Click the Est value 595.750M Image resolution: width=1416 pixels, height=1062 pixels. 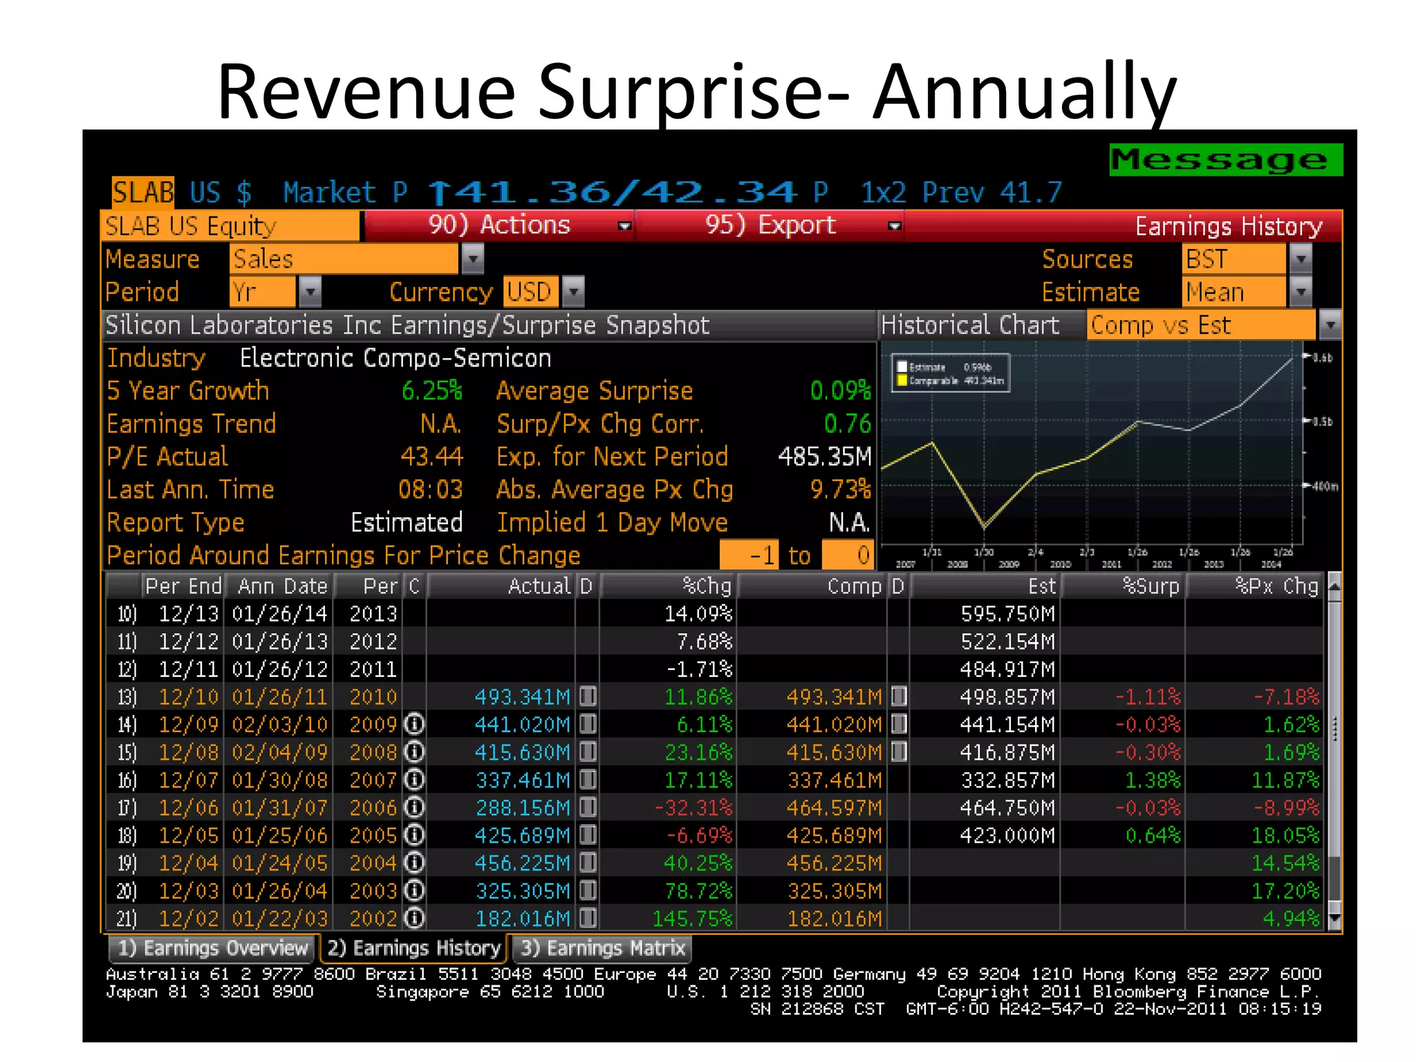point(1007,613)
